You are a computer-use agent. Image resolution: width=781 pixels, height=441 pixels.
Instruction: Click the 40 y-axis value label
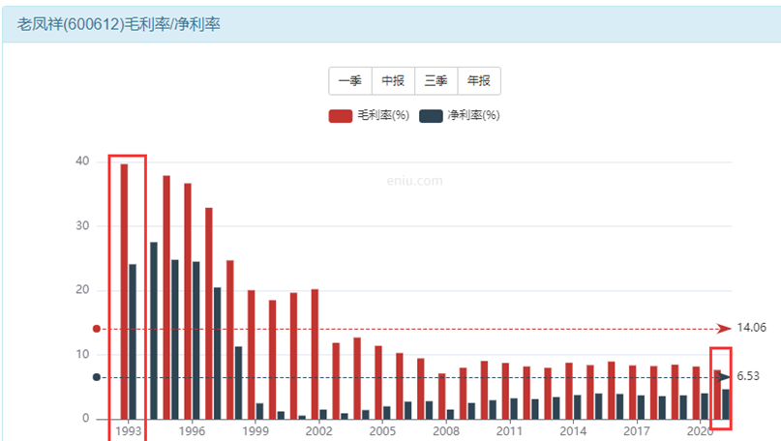[x=82, y=162]
